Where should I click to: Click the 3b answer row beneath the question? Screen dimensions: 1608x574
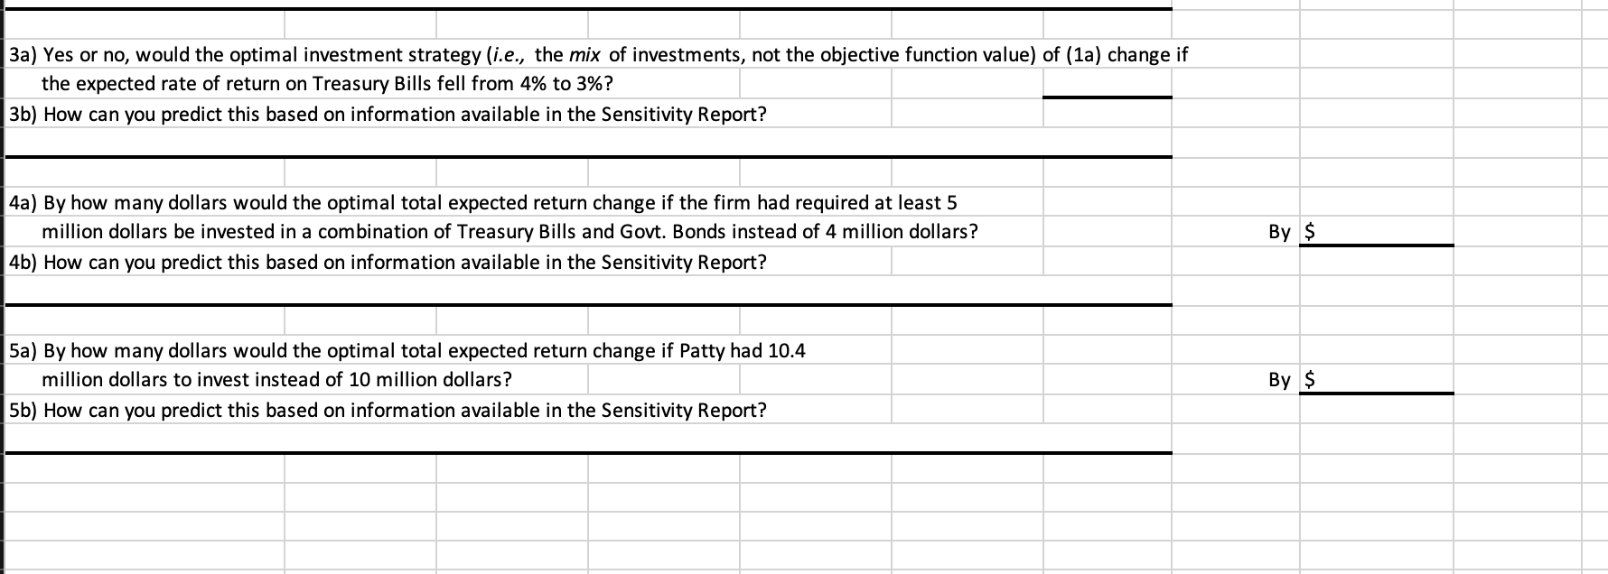(588, 142)
